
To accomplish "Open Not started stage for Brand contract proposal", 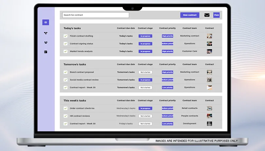I will [145, 72].
